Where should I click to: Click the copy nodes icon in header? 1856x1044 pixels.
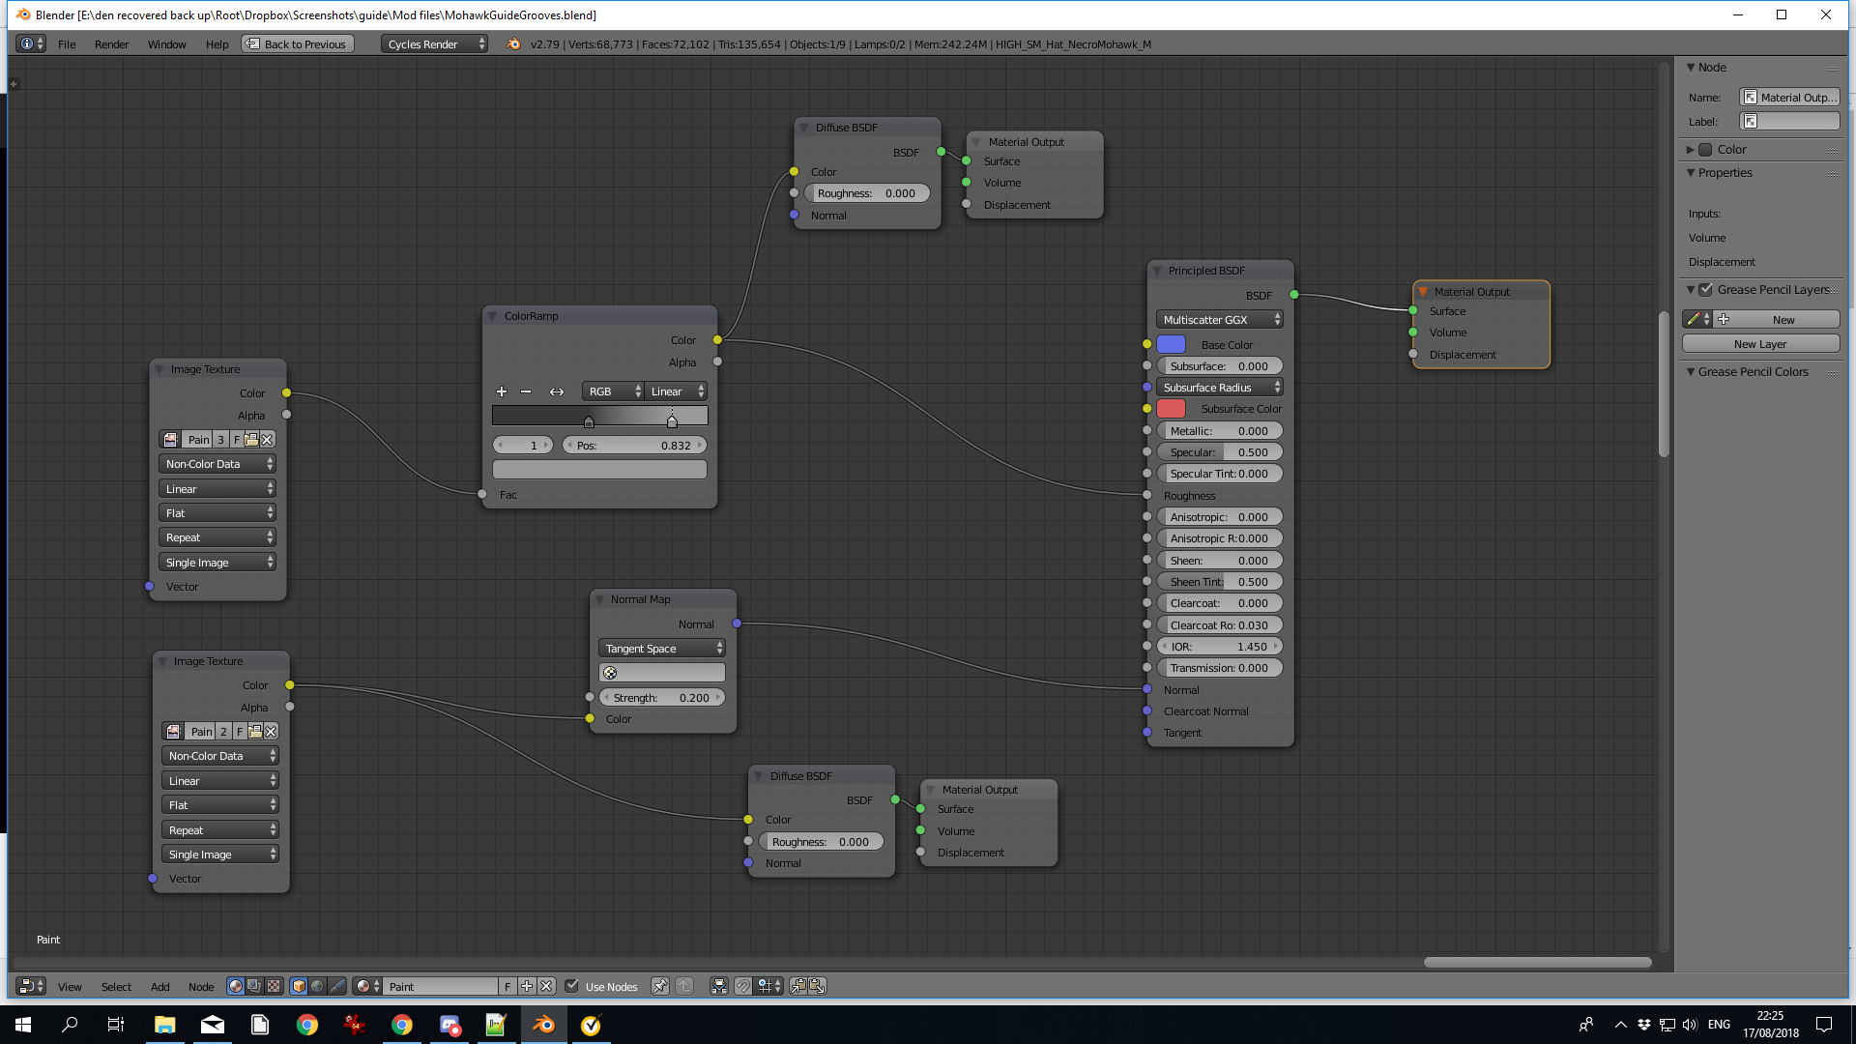pyautogui.click(x=798, y=986)
